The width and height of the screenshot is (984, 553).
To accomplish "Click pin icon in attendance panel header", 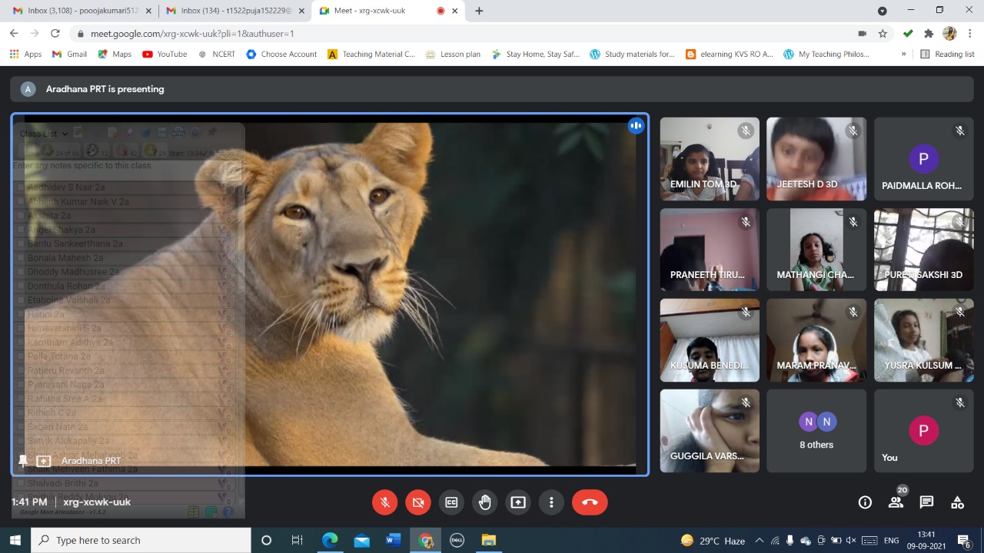I will point(212,133).
